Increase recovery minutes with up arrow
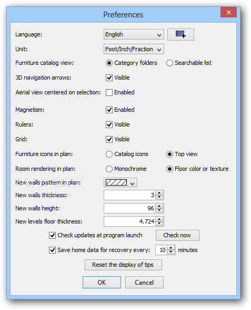251x310 pixels. pos(171,248)
